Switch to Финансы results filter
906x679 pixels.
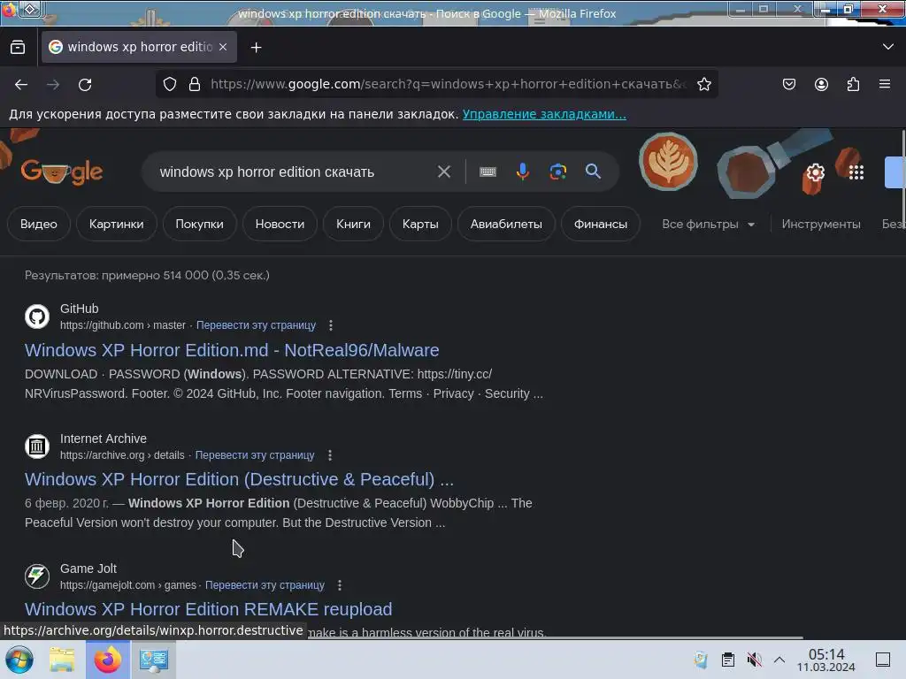[x=601, y=224]
